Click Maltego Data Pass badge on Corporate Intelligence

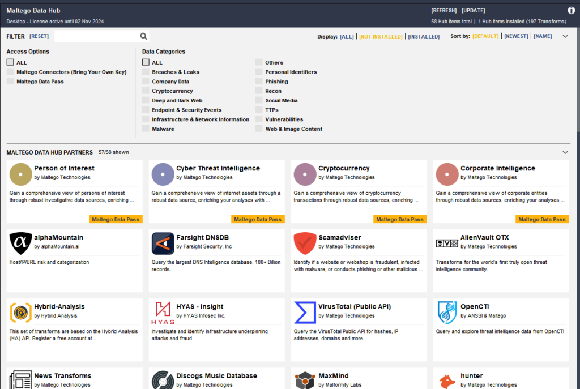542,219
